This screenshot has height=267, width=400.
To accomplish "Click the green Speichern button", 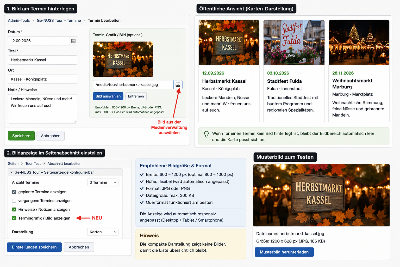I will point(21,136).
